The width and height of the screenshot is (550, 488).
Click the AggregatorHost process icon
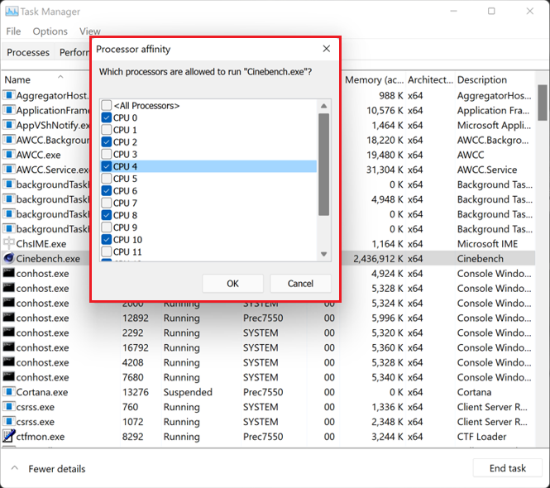(x=9, y=95)
